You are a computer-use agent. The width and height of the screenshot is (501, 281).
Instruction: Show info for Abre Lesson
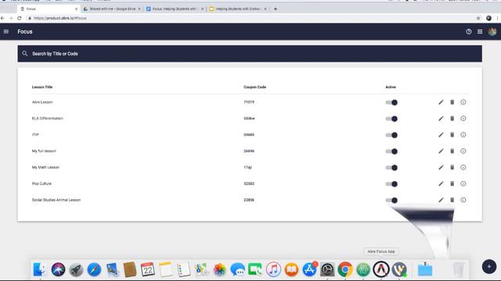(x=463, y=102)
